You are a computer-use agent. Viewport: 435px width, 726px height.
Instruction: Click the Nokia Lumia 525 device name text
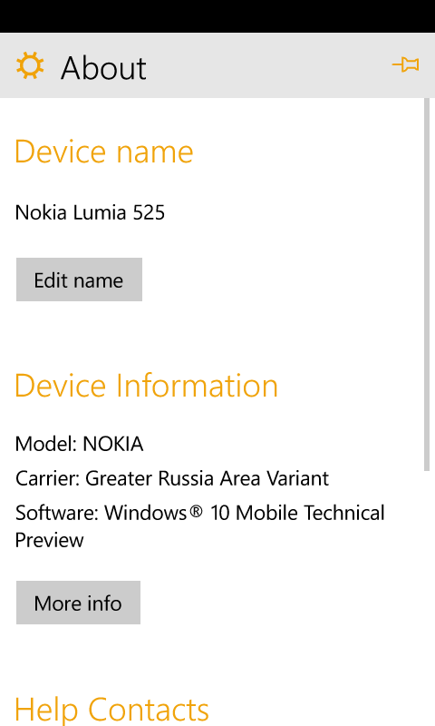pyautogui.click(x=90, y=212)
